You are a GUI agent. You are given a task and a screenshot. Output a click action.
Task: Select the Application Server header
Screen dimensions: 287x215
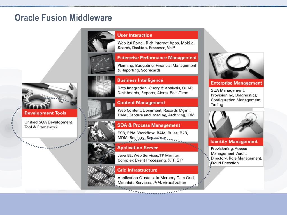coord(157,148)
